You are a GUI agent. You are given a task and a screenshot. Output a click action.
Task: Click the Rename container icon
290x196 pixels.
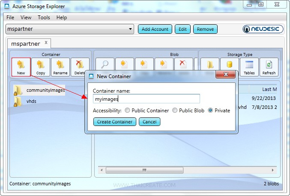(x=60, y=67)
